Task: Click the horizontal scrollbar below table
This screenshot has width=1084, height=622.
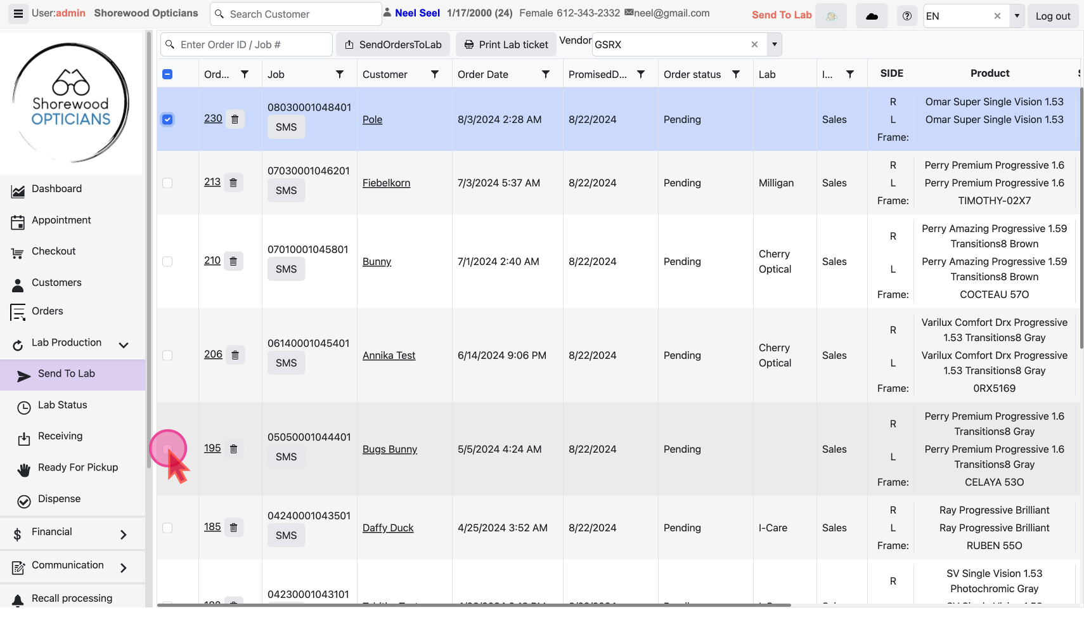Action: [x=474, y=606]
